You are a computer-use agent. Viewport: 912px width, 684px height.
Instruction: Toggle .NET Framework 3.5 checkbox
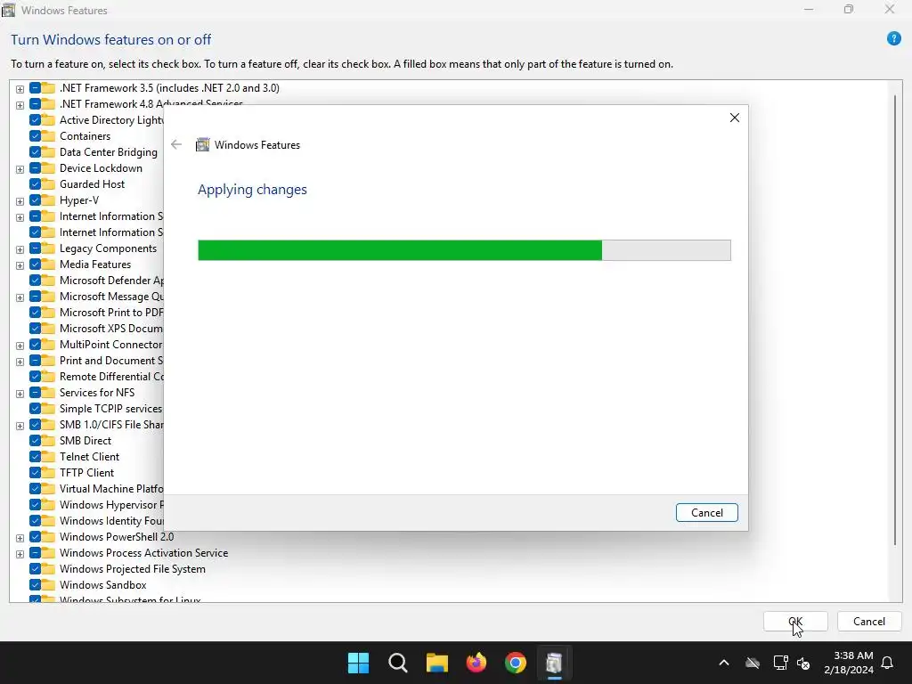pos(35,88)
